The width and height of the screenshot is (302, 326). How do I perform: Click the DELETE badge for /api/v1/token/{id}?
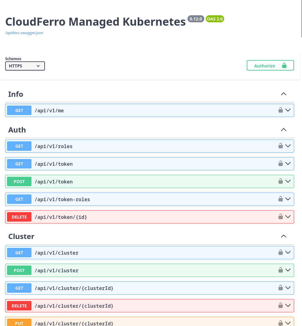pos(19,217)
